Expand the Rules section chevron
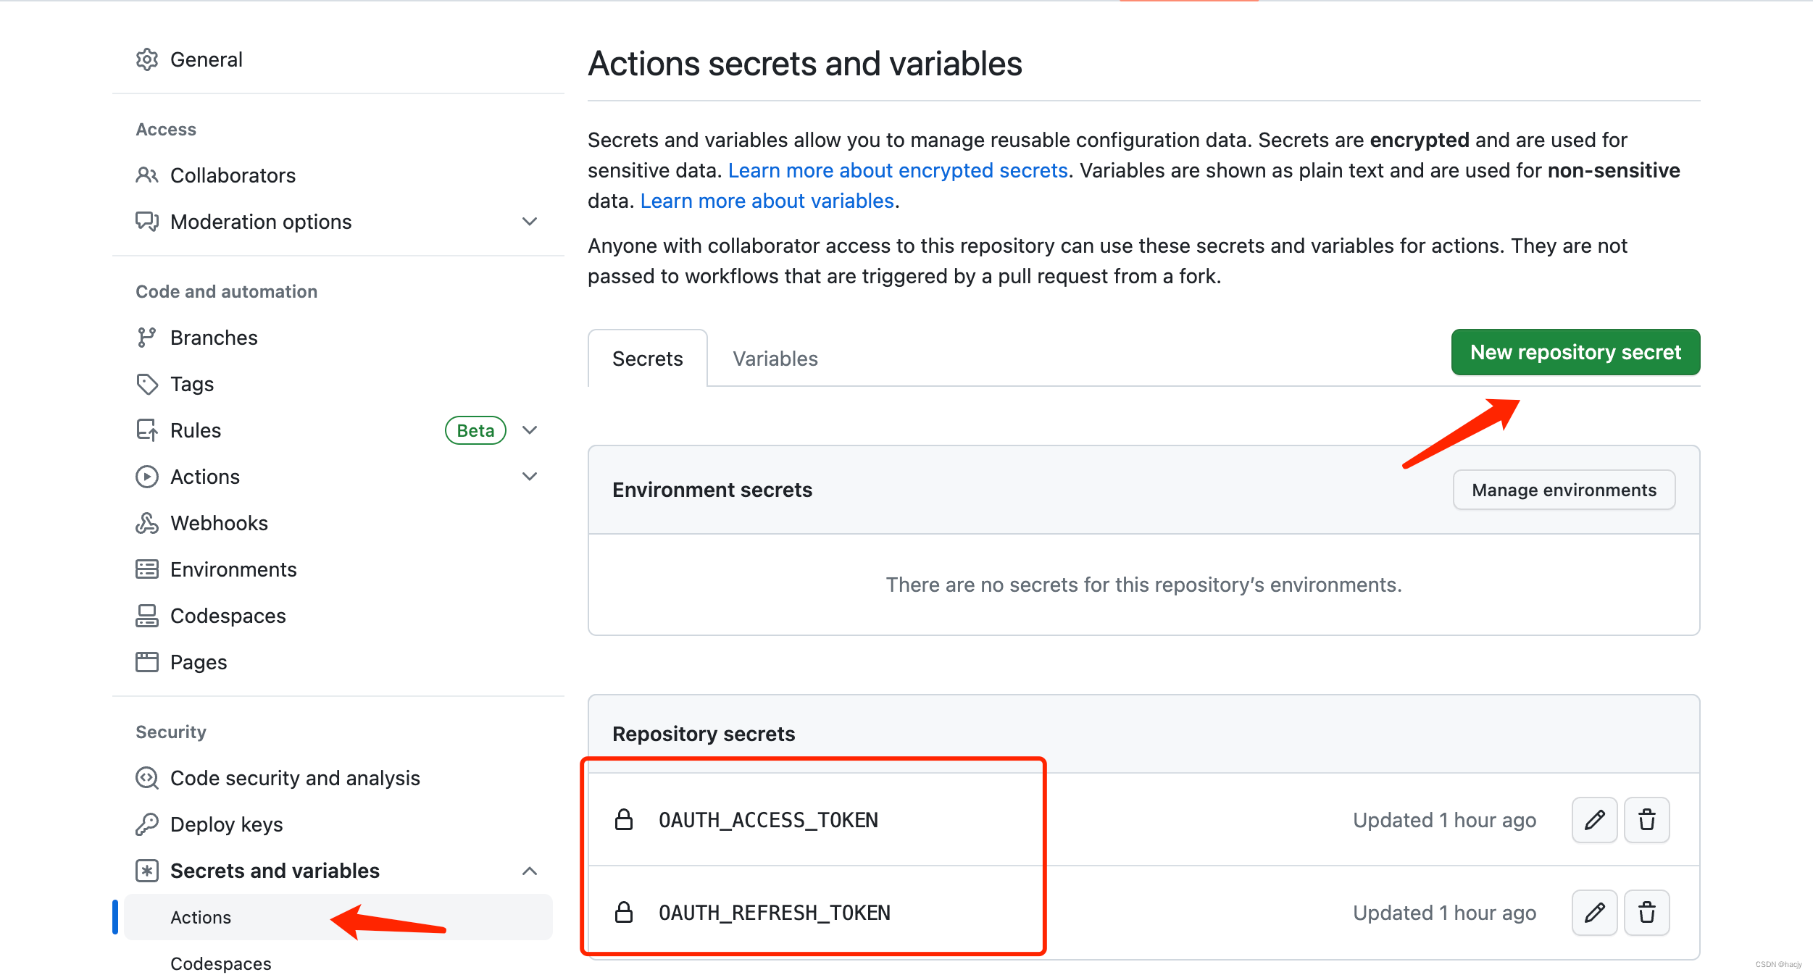 530,430
